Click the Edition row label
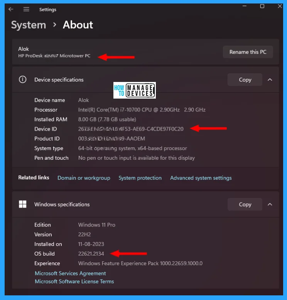Viewport: 287px width, 300px height. [x=42, y=225]
